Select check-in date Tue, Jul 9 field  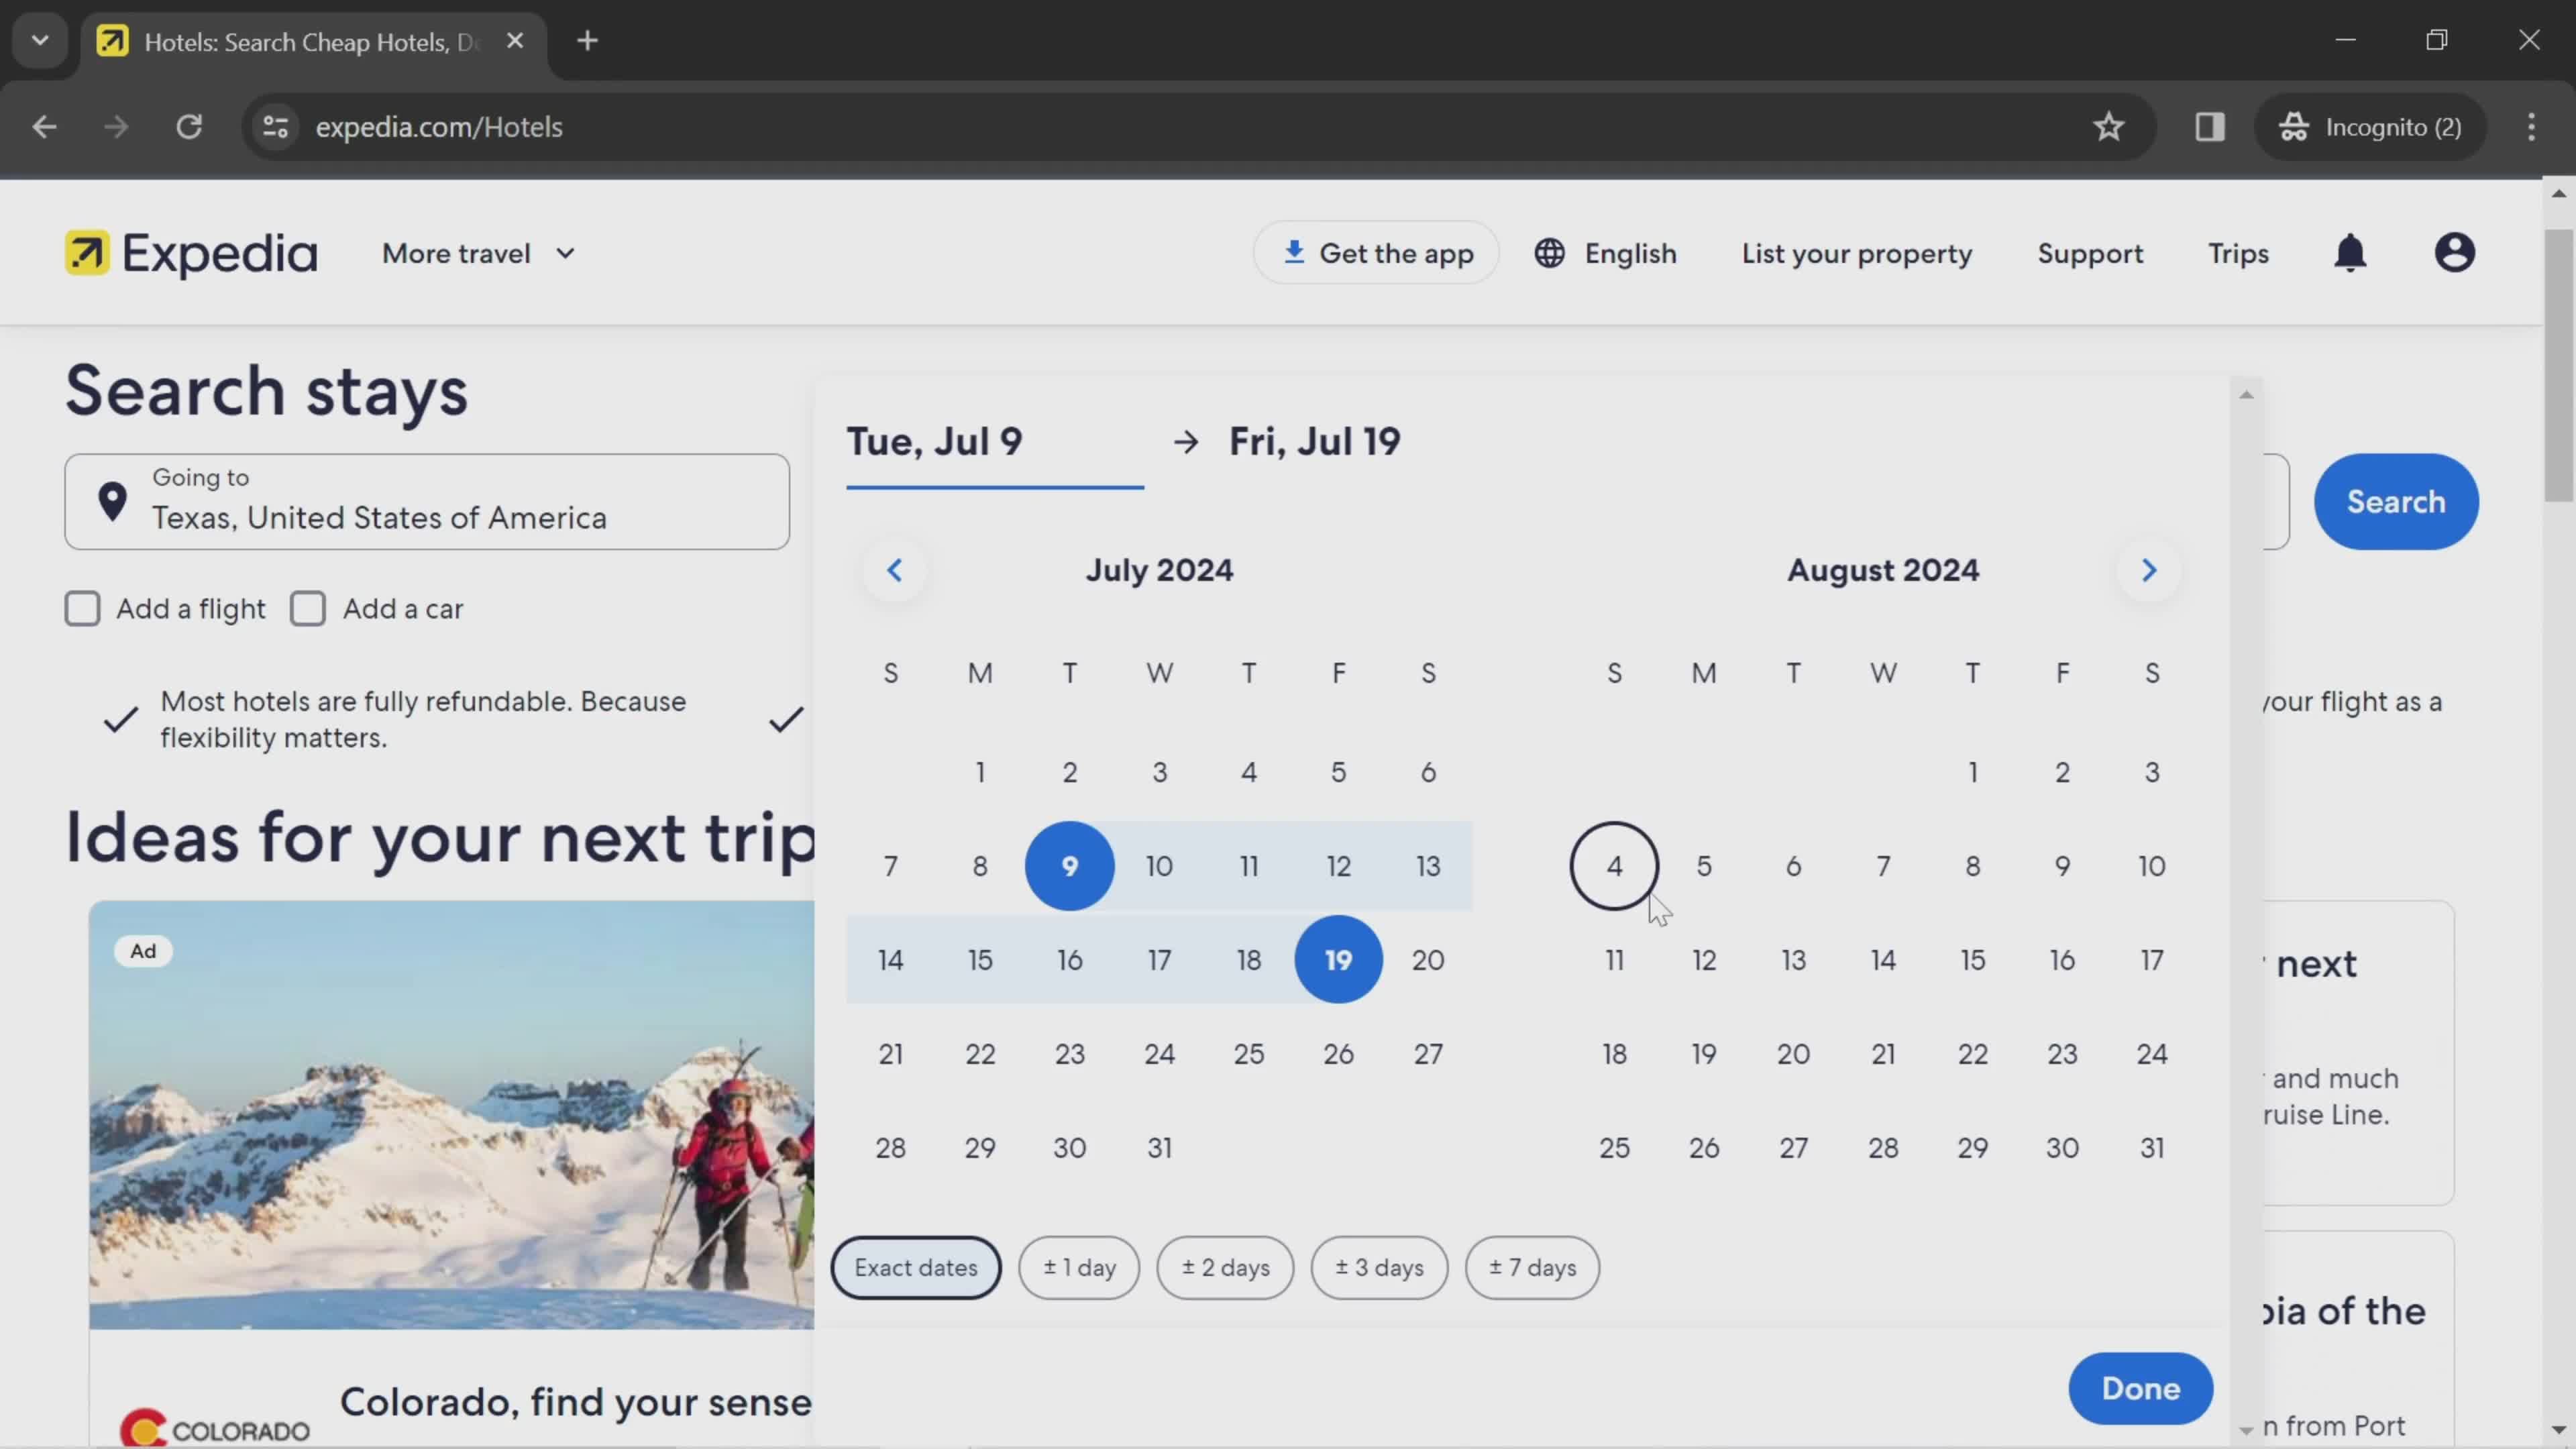click(995, 442)
